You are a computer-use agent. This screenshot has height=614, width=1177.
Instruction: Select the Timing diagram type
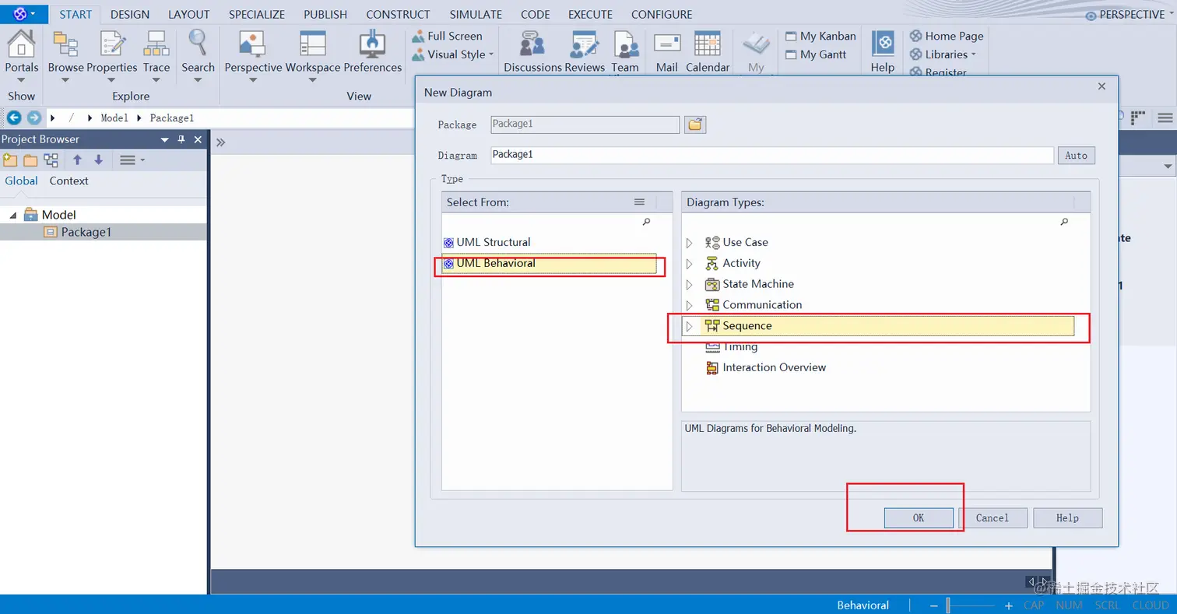(731, 346)
